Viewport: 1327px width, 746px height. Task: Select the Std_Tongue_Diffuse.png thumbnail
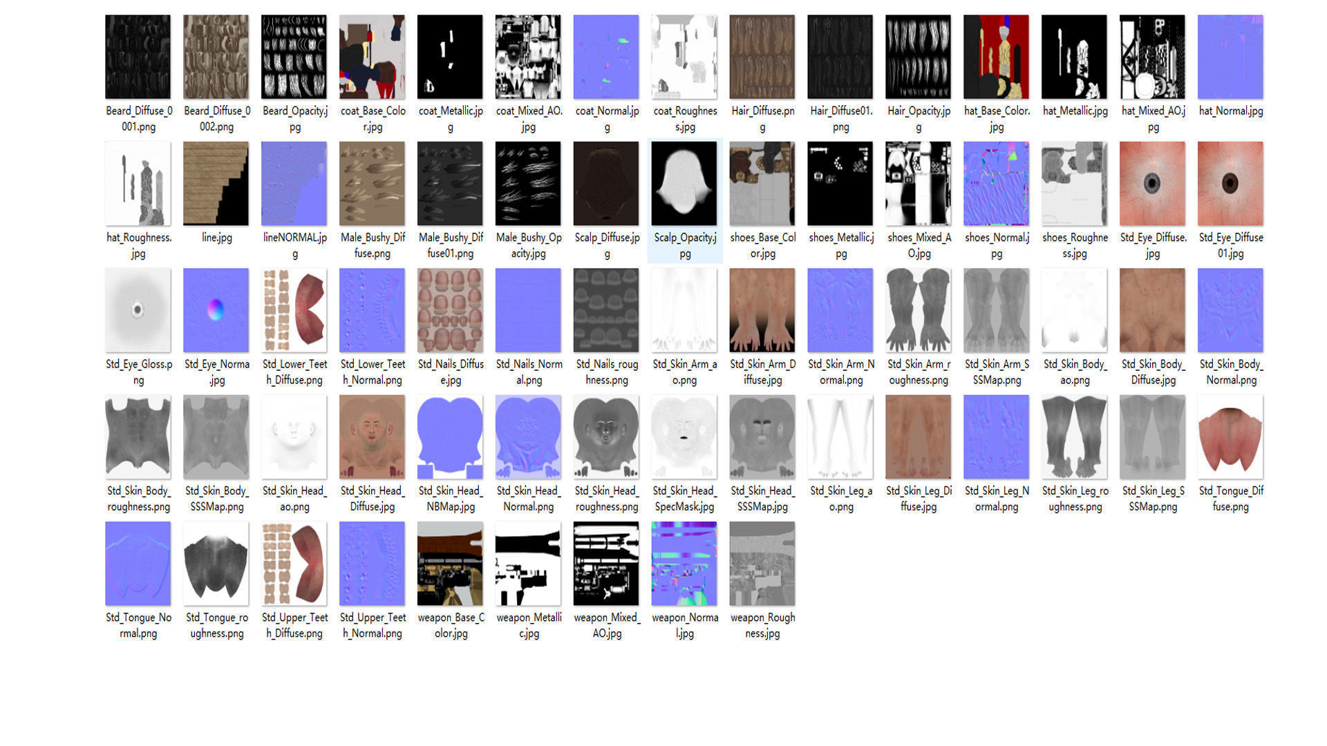click(1230, 437)
